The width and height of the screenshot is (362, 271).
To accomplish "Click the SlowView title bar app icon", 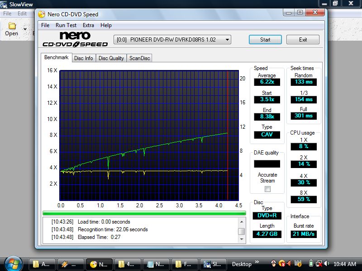I will coord(4,4).
